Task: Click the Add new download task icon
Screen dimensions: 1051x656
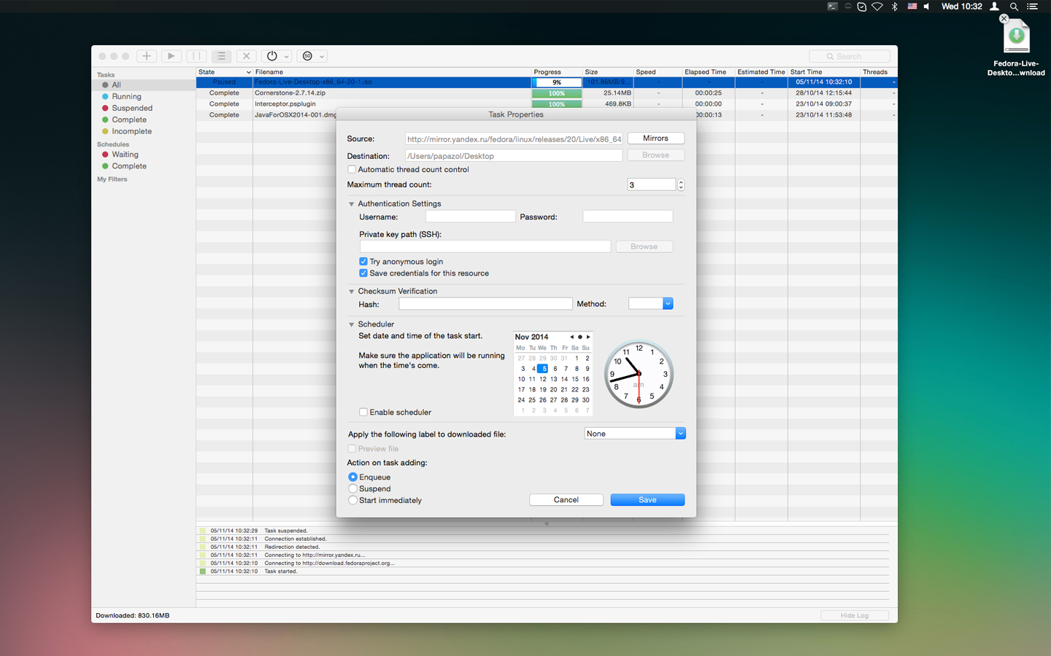Action: tap(146, 56)
